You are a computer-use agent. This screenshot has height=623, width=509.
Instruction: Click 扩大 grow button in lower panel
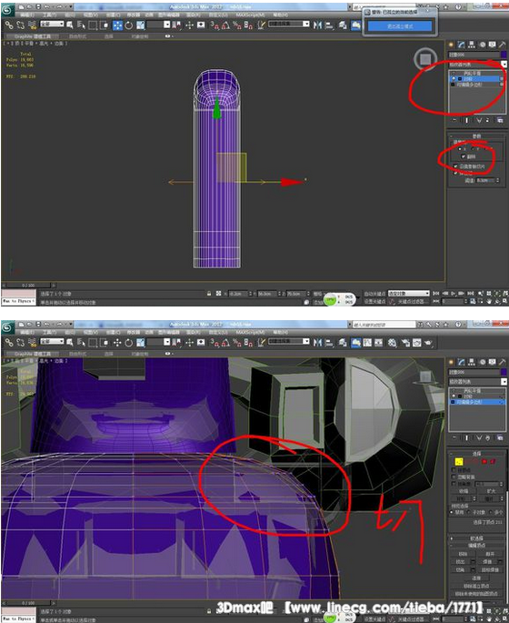coord(491,491)
